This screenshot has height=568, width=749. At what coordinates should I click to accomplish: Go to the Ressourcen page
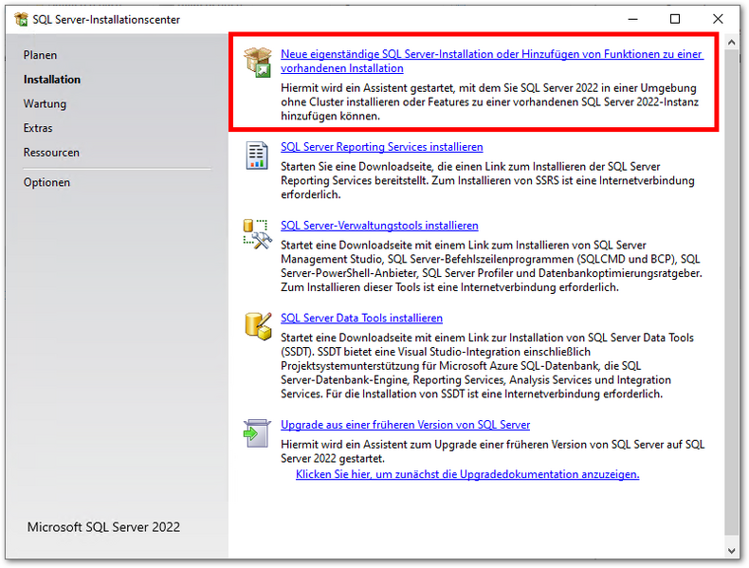click(x=51, y=153)
